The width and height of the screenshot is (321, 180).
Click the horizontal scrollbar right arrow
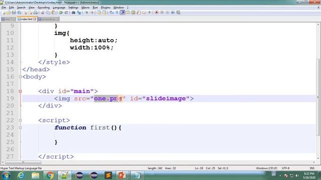point(314,162)
